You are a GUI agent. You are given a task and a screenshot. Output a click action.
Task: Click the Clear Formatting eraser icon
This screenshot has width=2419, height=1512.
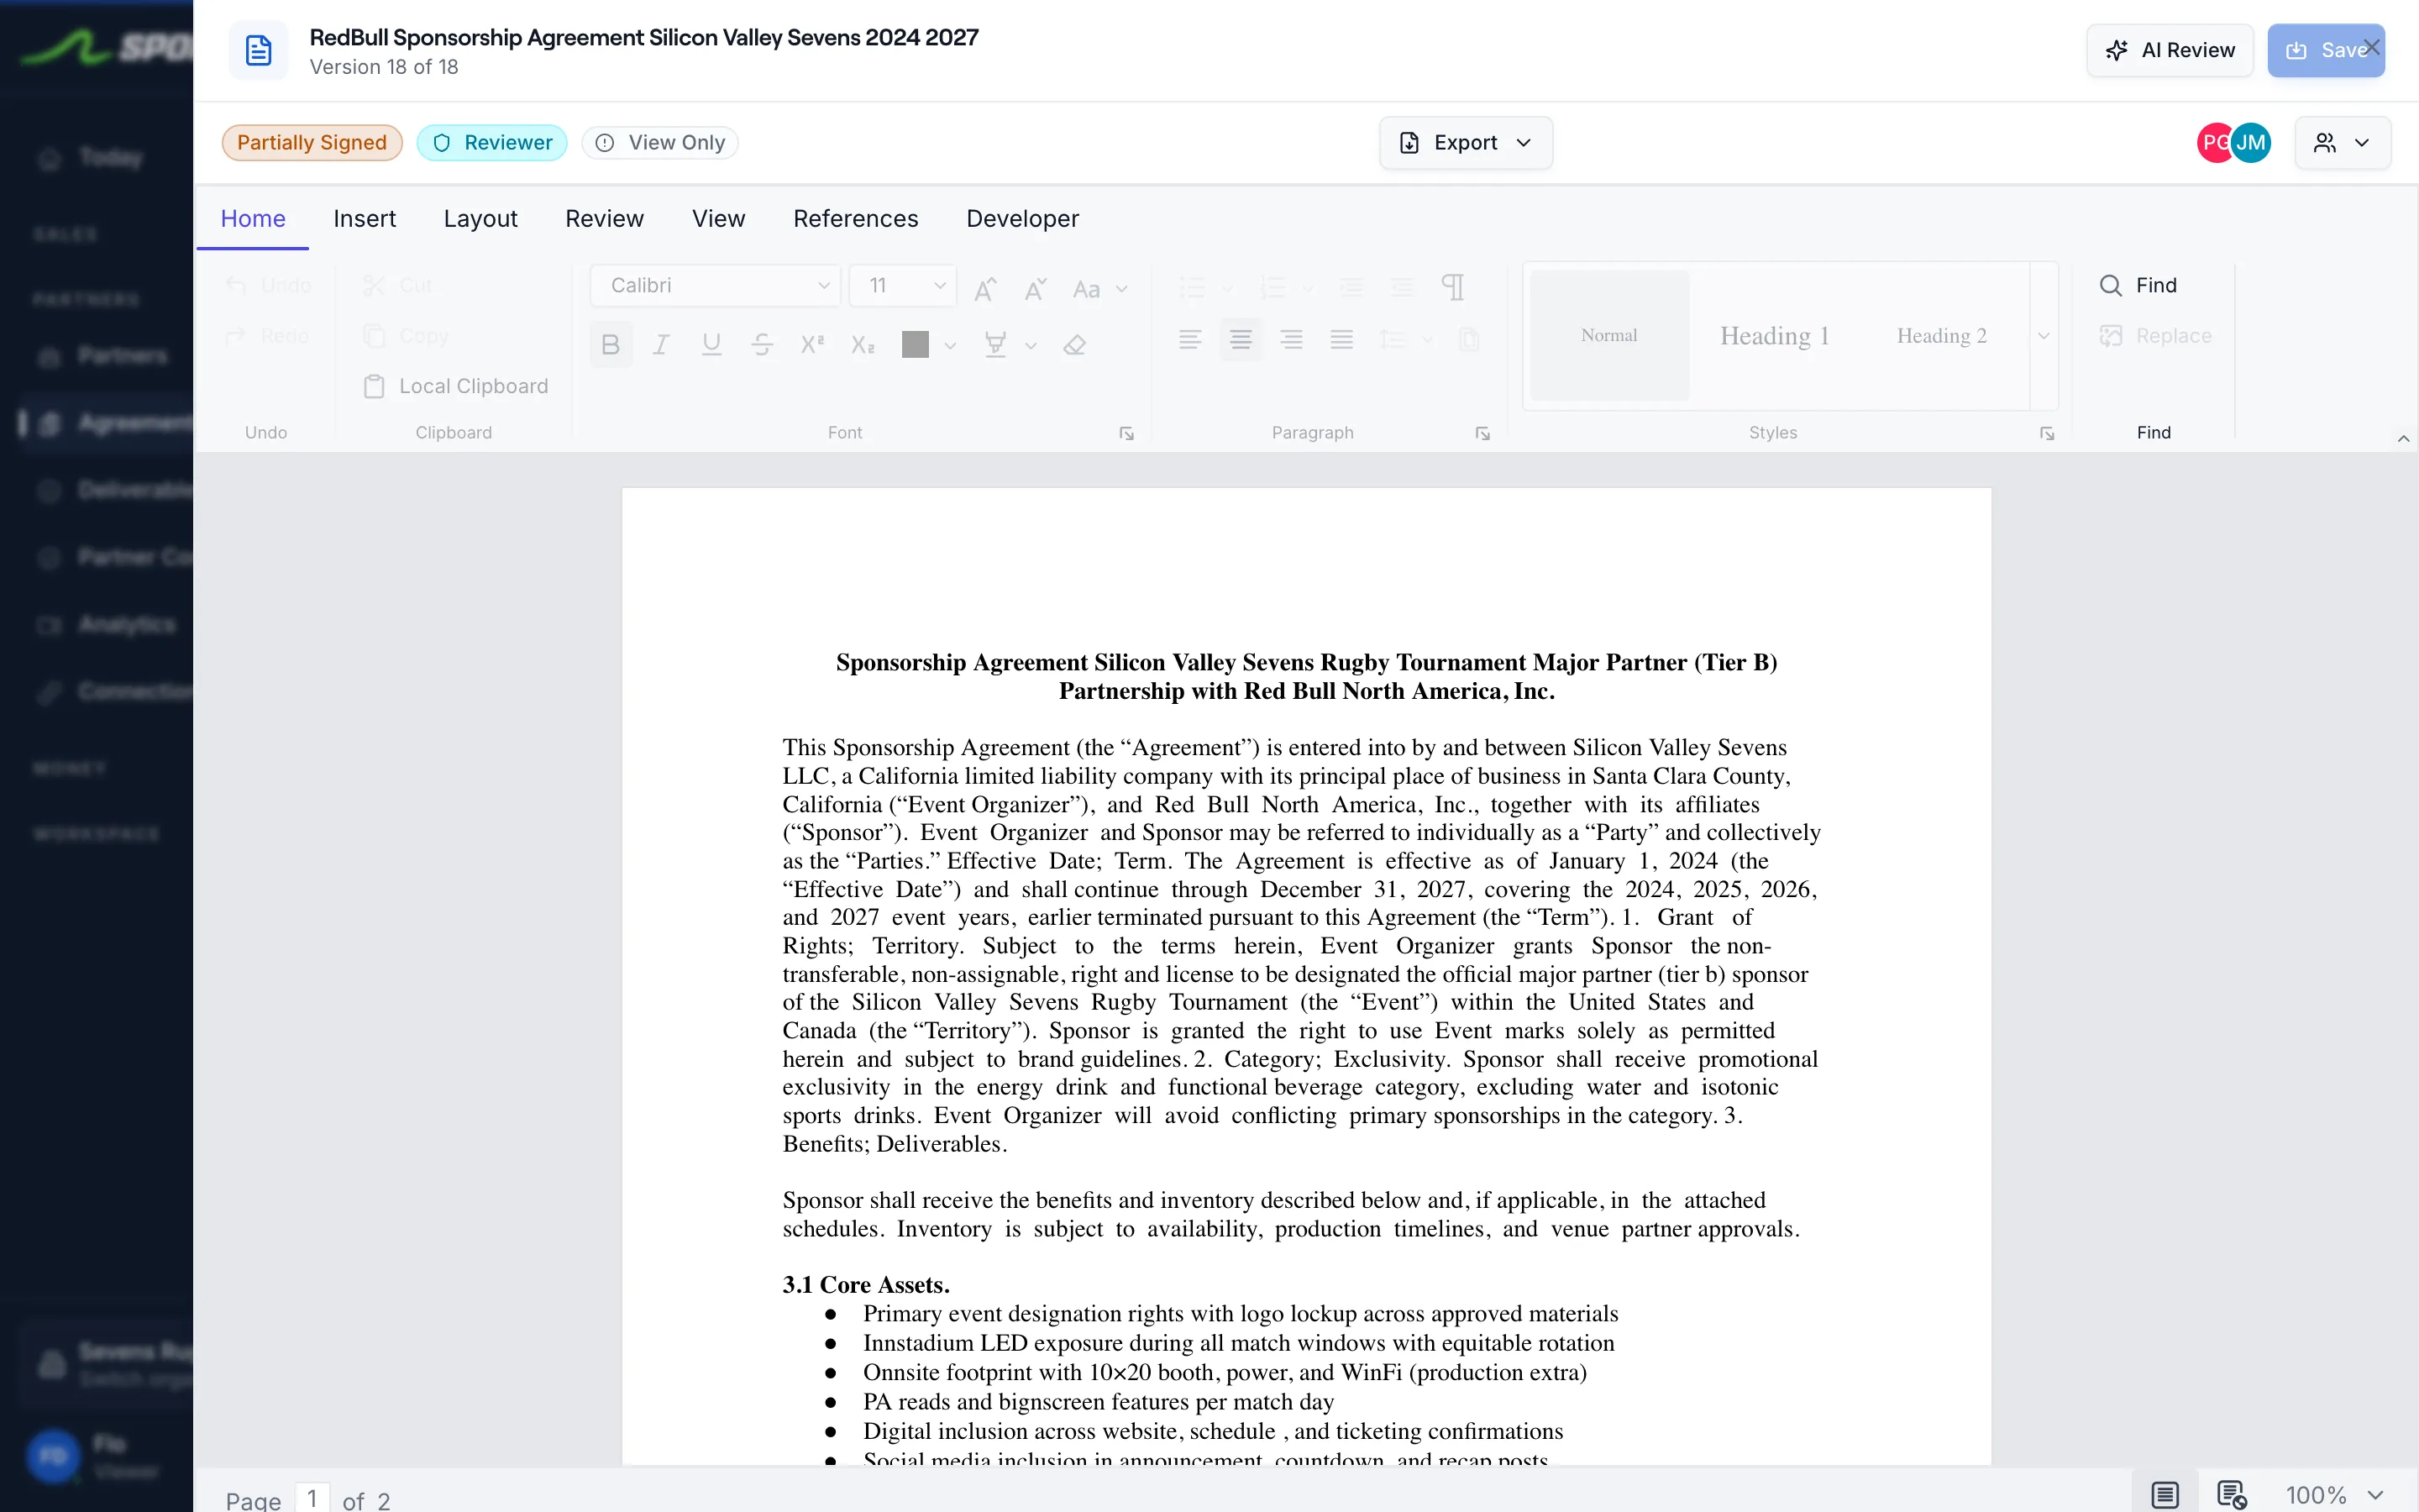tap(1074, 345)
